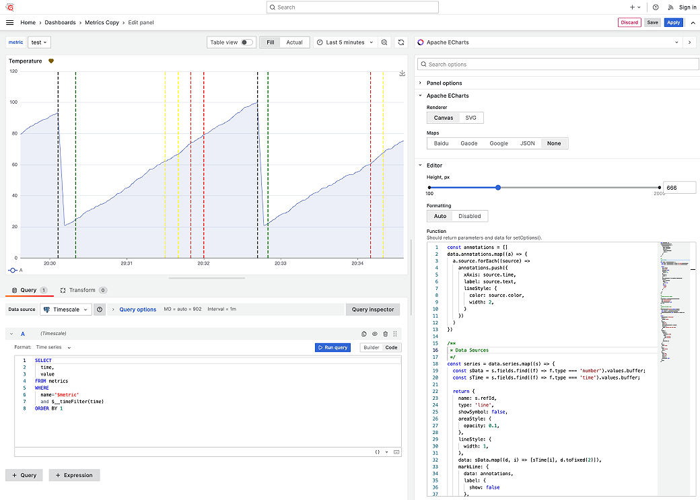Click the Height slider handle
Screen dimensions: 700x500
498,188
